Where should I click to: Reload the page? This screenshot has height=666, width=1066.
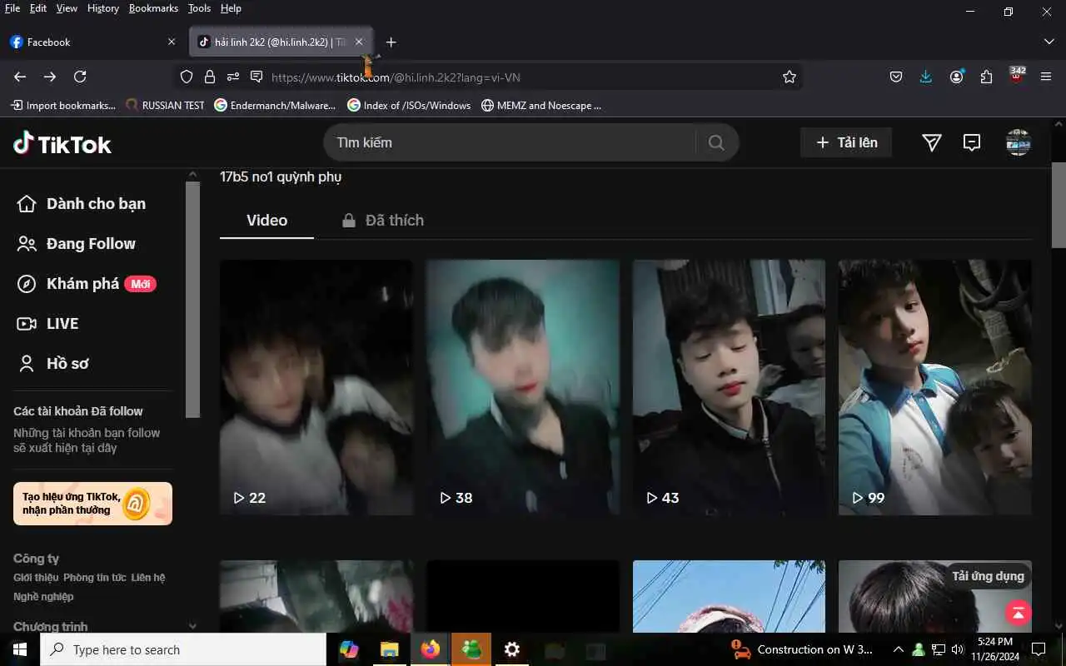coord(80,77)
